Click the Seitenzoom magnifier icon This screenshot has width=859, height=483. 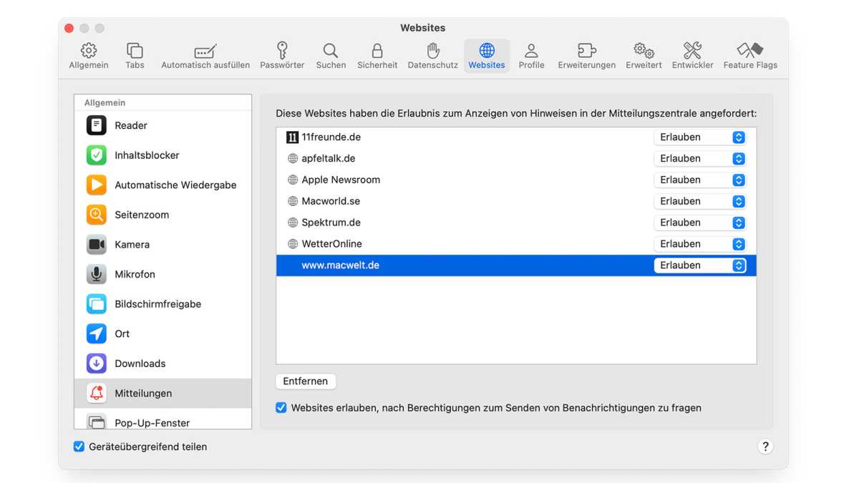[x=97, y=215]
